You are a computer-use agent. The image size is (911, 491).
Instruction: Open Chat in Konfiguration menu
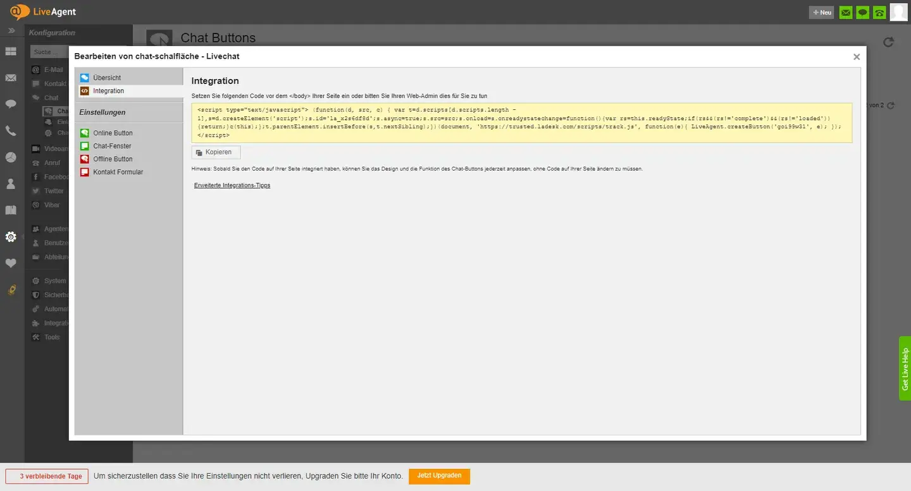point(51,98)
